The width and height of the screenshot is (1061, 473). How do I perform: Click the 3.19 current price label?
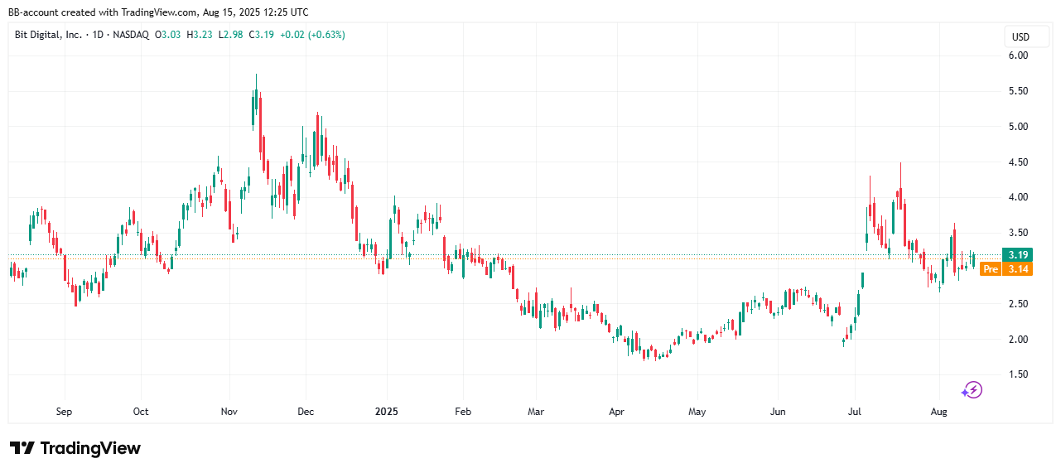pos(1016,254)
